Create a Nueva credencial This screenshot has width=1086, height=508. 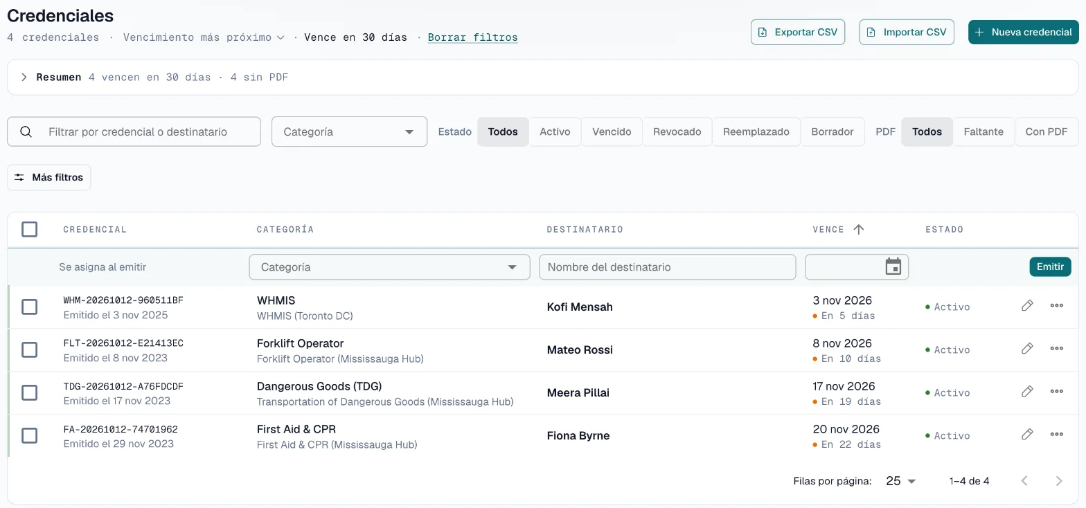click(x=1024, y=32)
